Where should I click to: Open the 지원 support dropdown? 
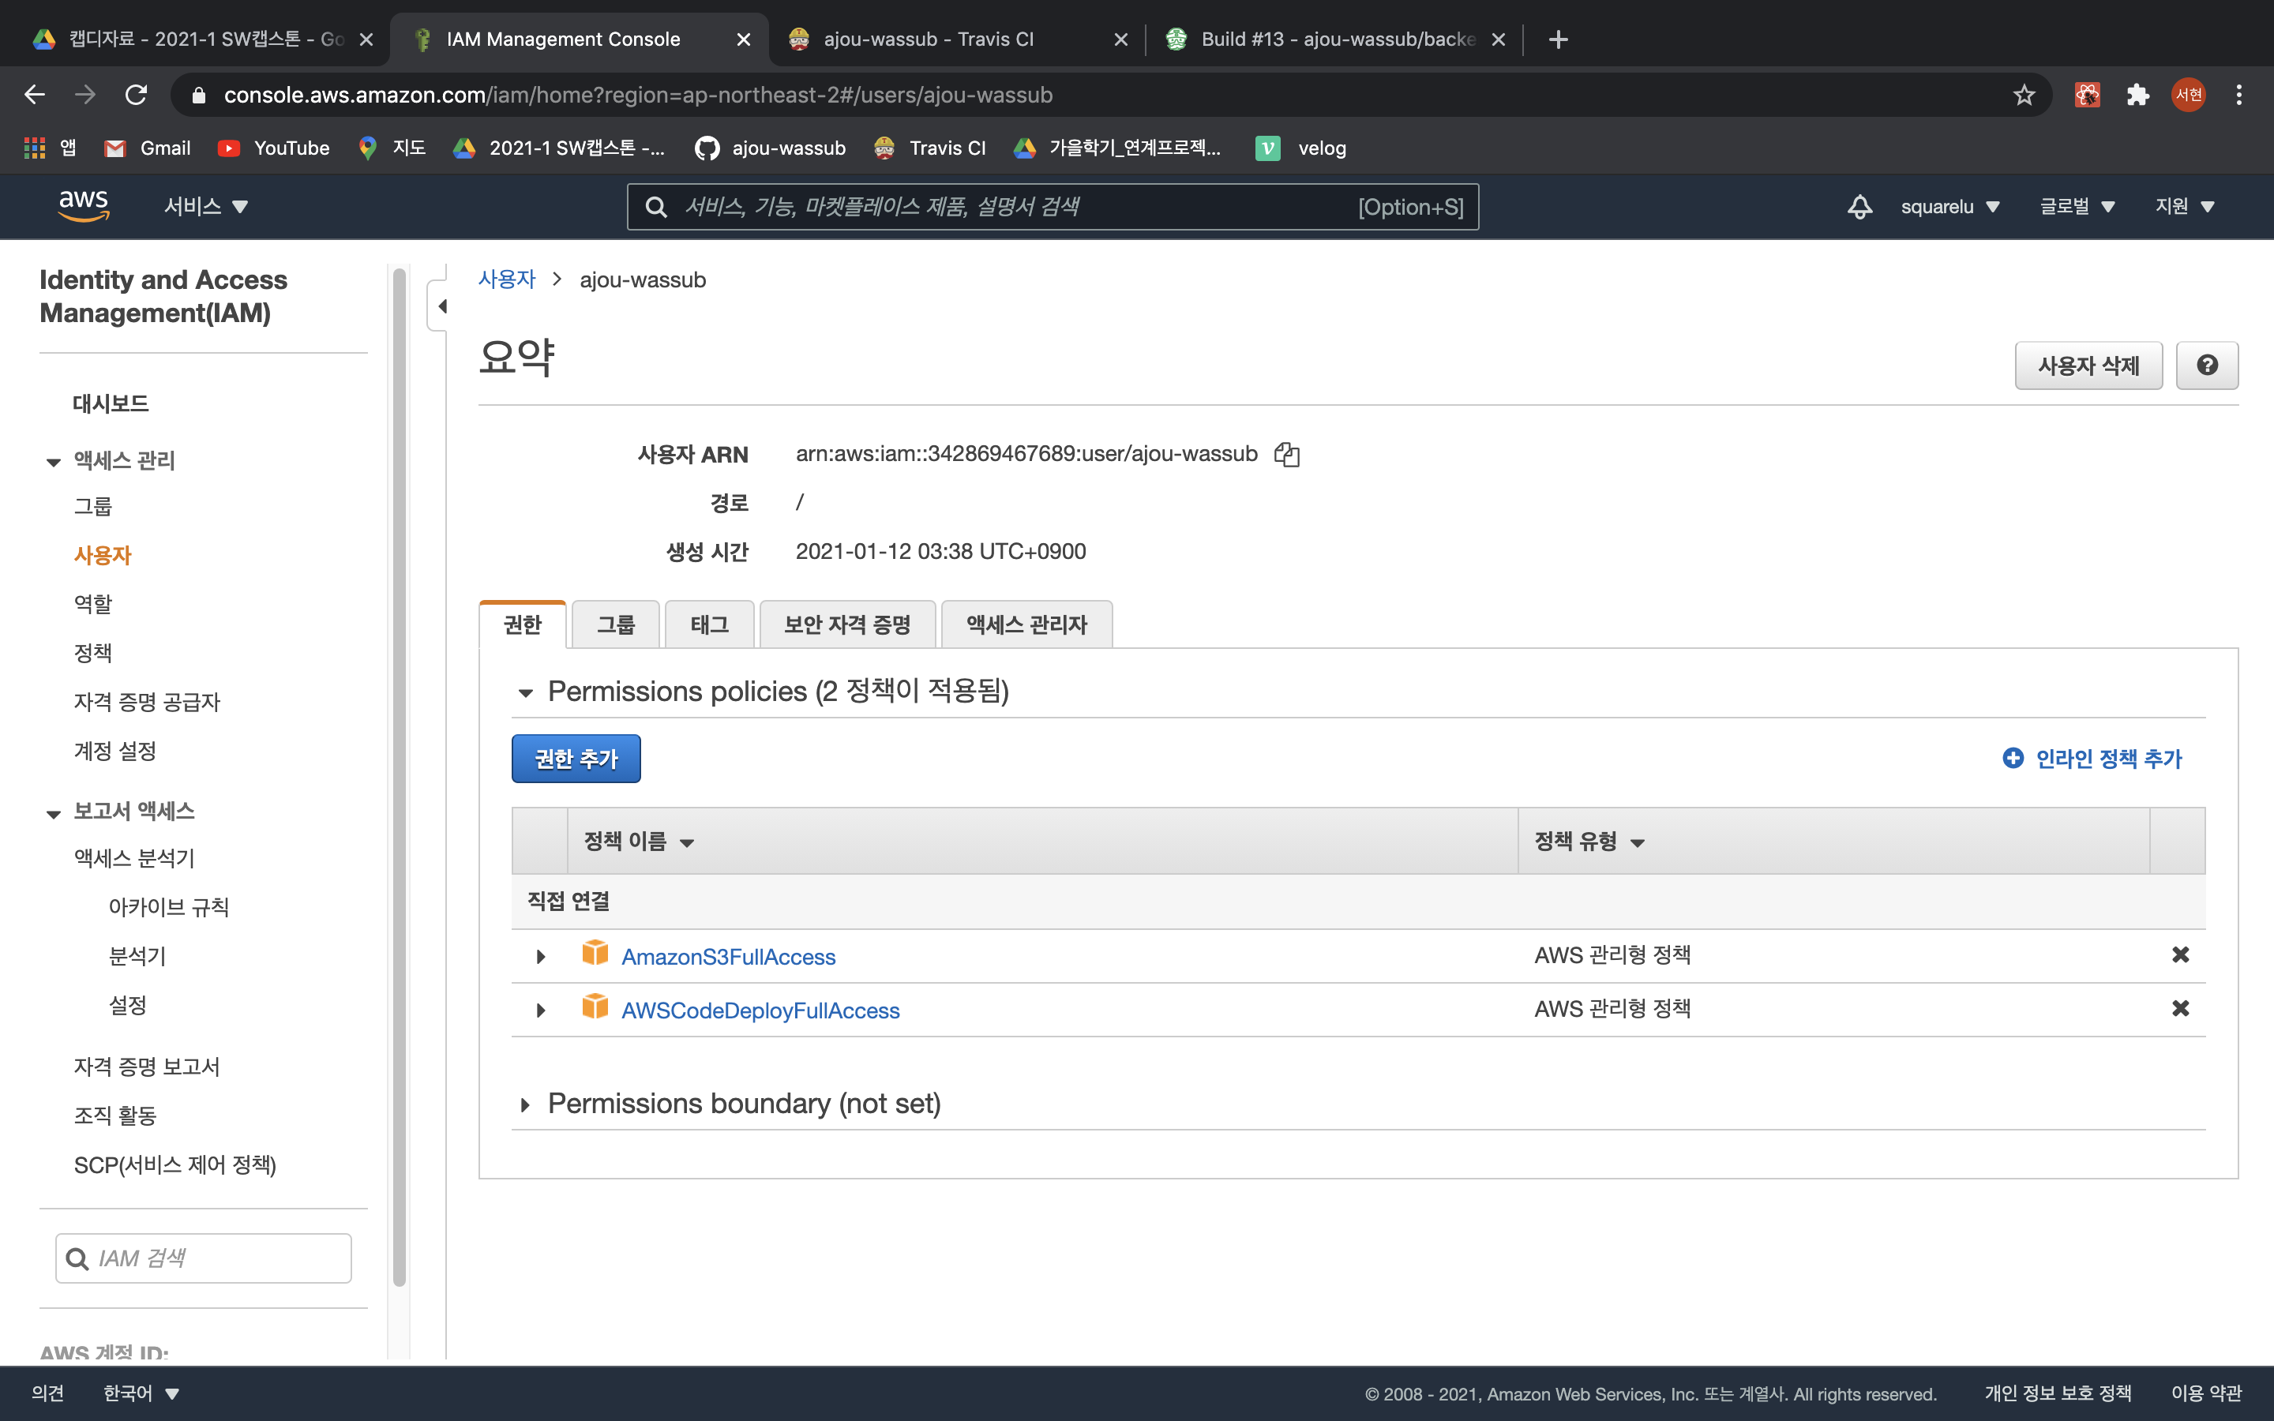[2185, 207]
